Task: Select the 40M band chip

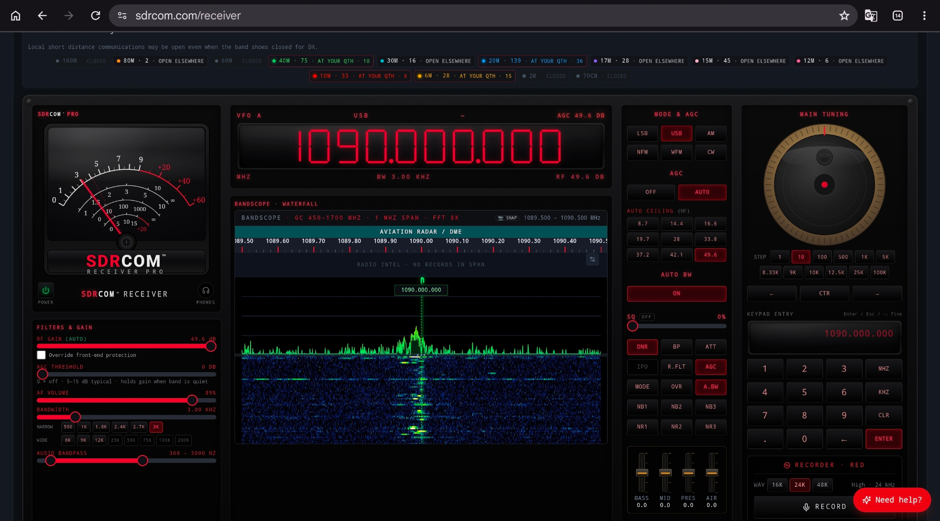Action: click(x=321, y=61)
